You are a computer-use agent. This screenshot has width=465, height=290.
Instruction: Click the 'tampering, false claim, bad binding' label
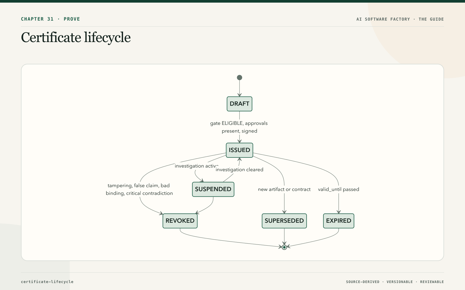(x=139, y=189)
